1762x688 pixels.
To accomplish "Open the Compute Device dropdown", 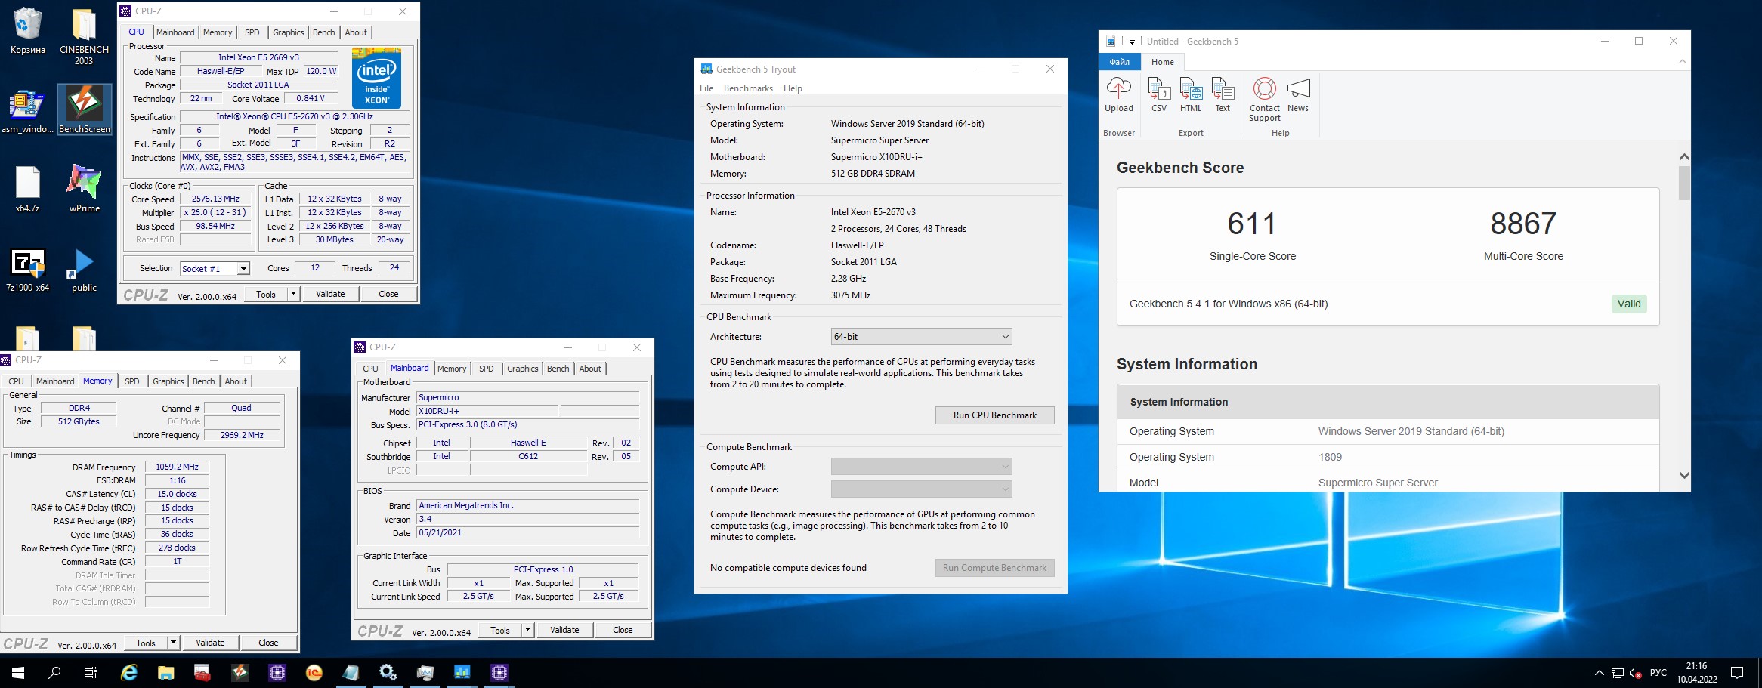I will point(921,489).
